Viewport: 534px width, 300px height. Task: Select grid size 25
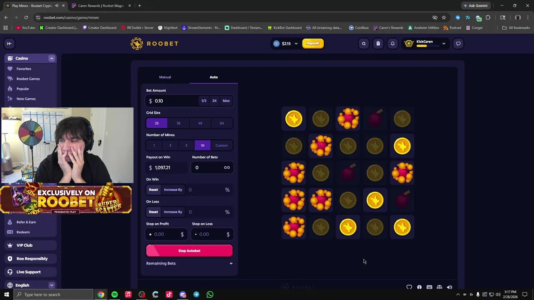(x=157, y=123)
